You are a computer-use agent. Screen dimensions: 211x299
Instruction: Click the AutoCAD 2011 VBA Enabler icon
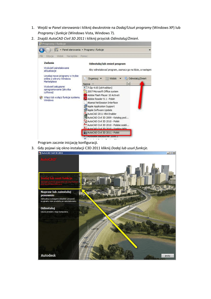pos(85,114)
